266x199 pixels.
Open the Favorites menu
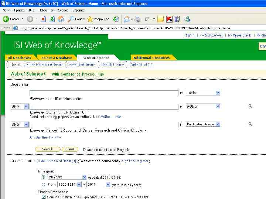click(x=46, y=10)
